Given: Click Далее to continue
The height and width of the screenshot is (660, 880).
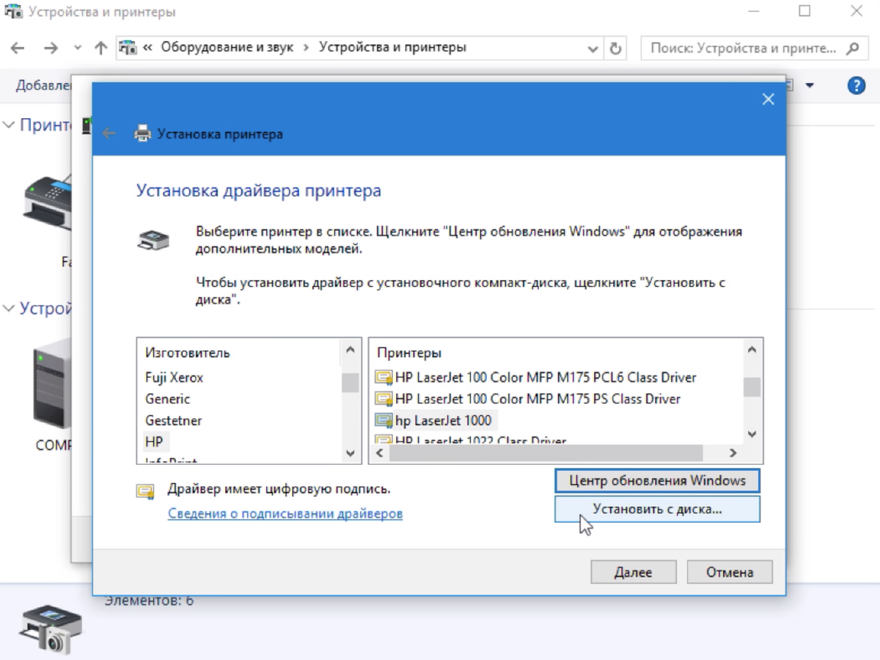Looking at the screenshot, I should (x=634, y=572).
